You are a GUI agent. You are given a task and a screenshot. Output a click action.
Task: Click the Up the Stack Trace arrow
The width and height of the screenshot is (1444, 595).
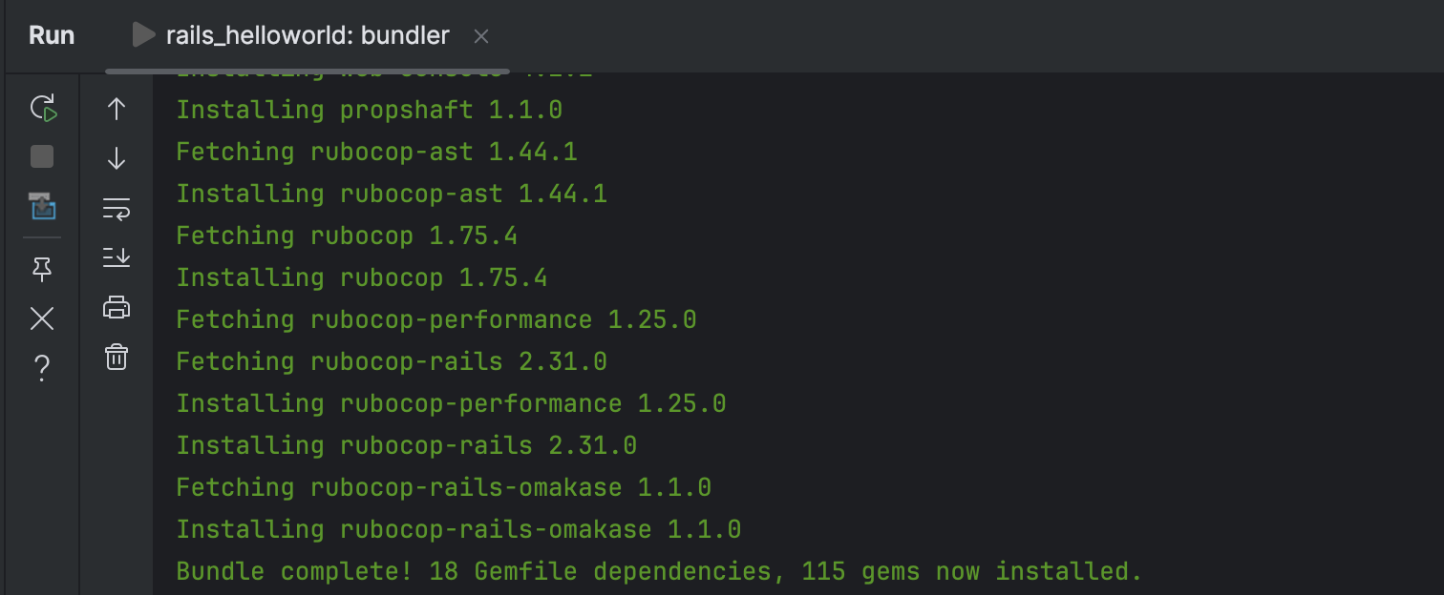click(116, 109)
